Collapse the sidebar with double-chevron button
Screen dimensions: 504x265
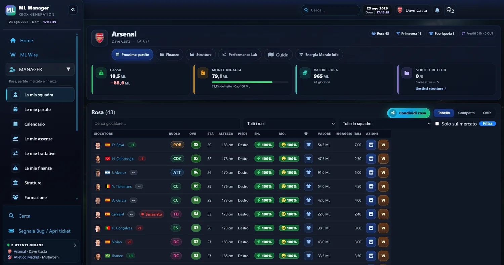(x=73, y=10)
